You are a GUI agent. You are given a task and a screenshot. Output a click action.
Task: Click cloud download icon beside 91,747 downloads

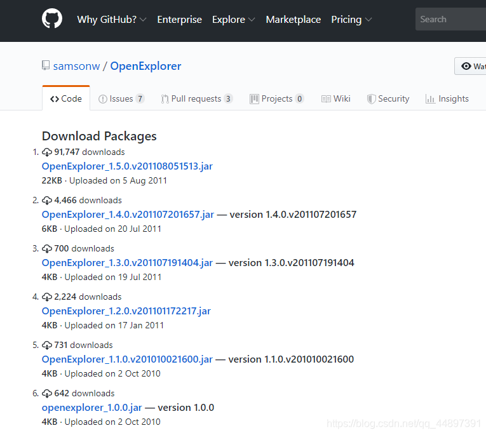point(47,152)
